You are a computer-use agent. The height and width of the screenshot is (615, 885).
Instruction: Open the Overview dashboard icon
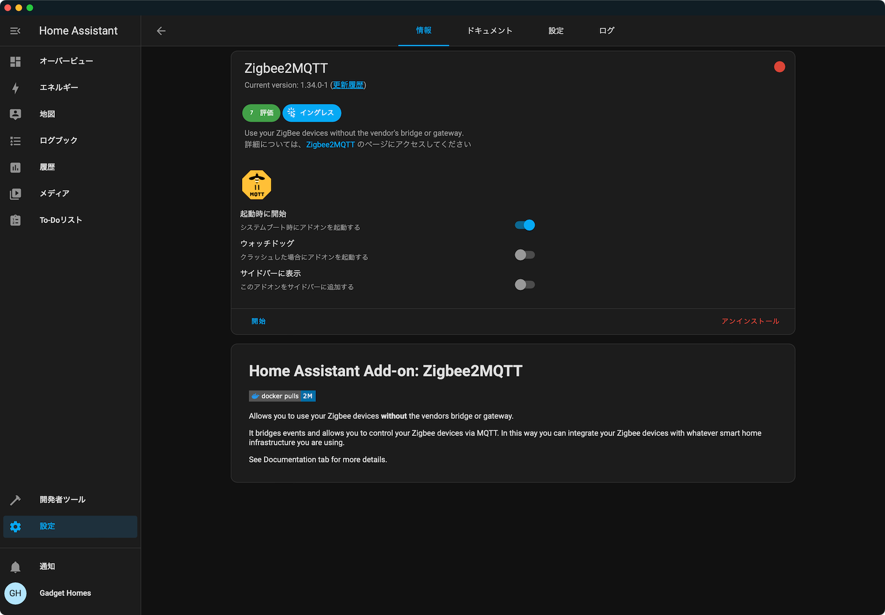pyautogui.click(x=15, y=61)
